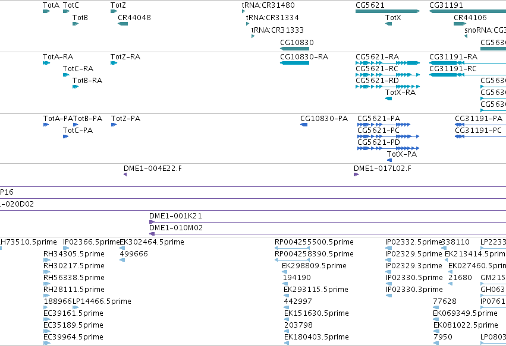Click the CG31191-RA transcript
The height and width of the screenshot is (346, 506).
[467, 63]
